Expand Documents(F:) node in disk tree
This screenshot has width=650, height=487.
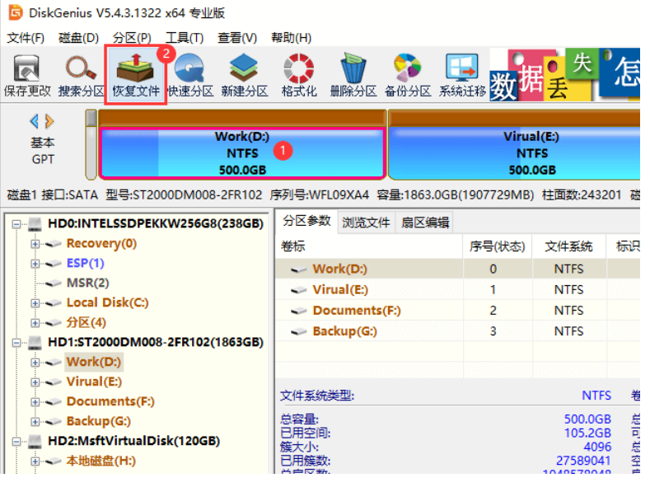pos(35,402)
